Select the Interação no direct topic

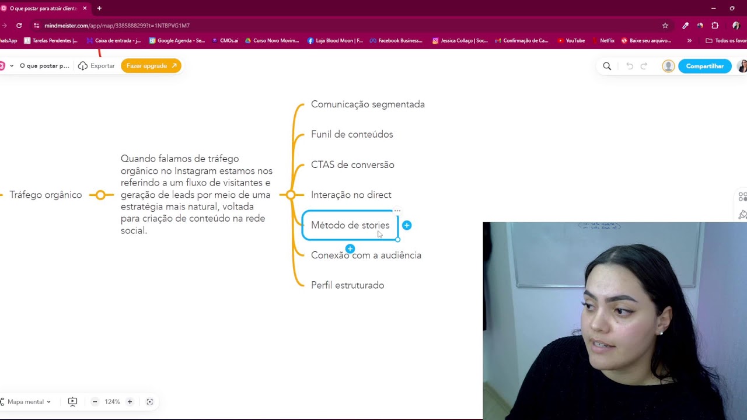[351, 195]
